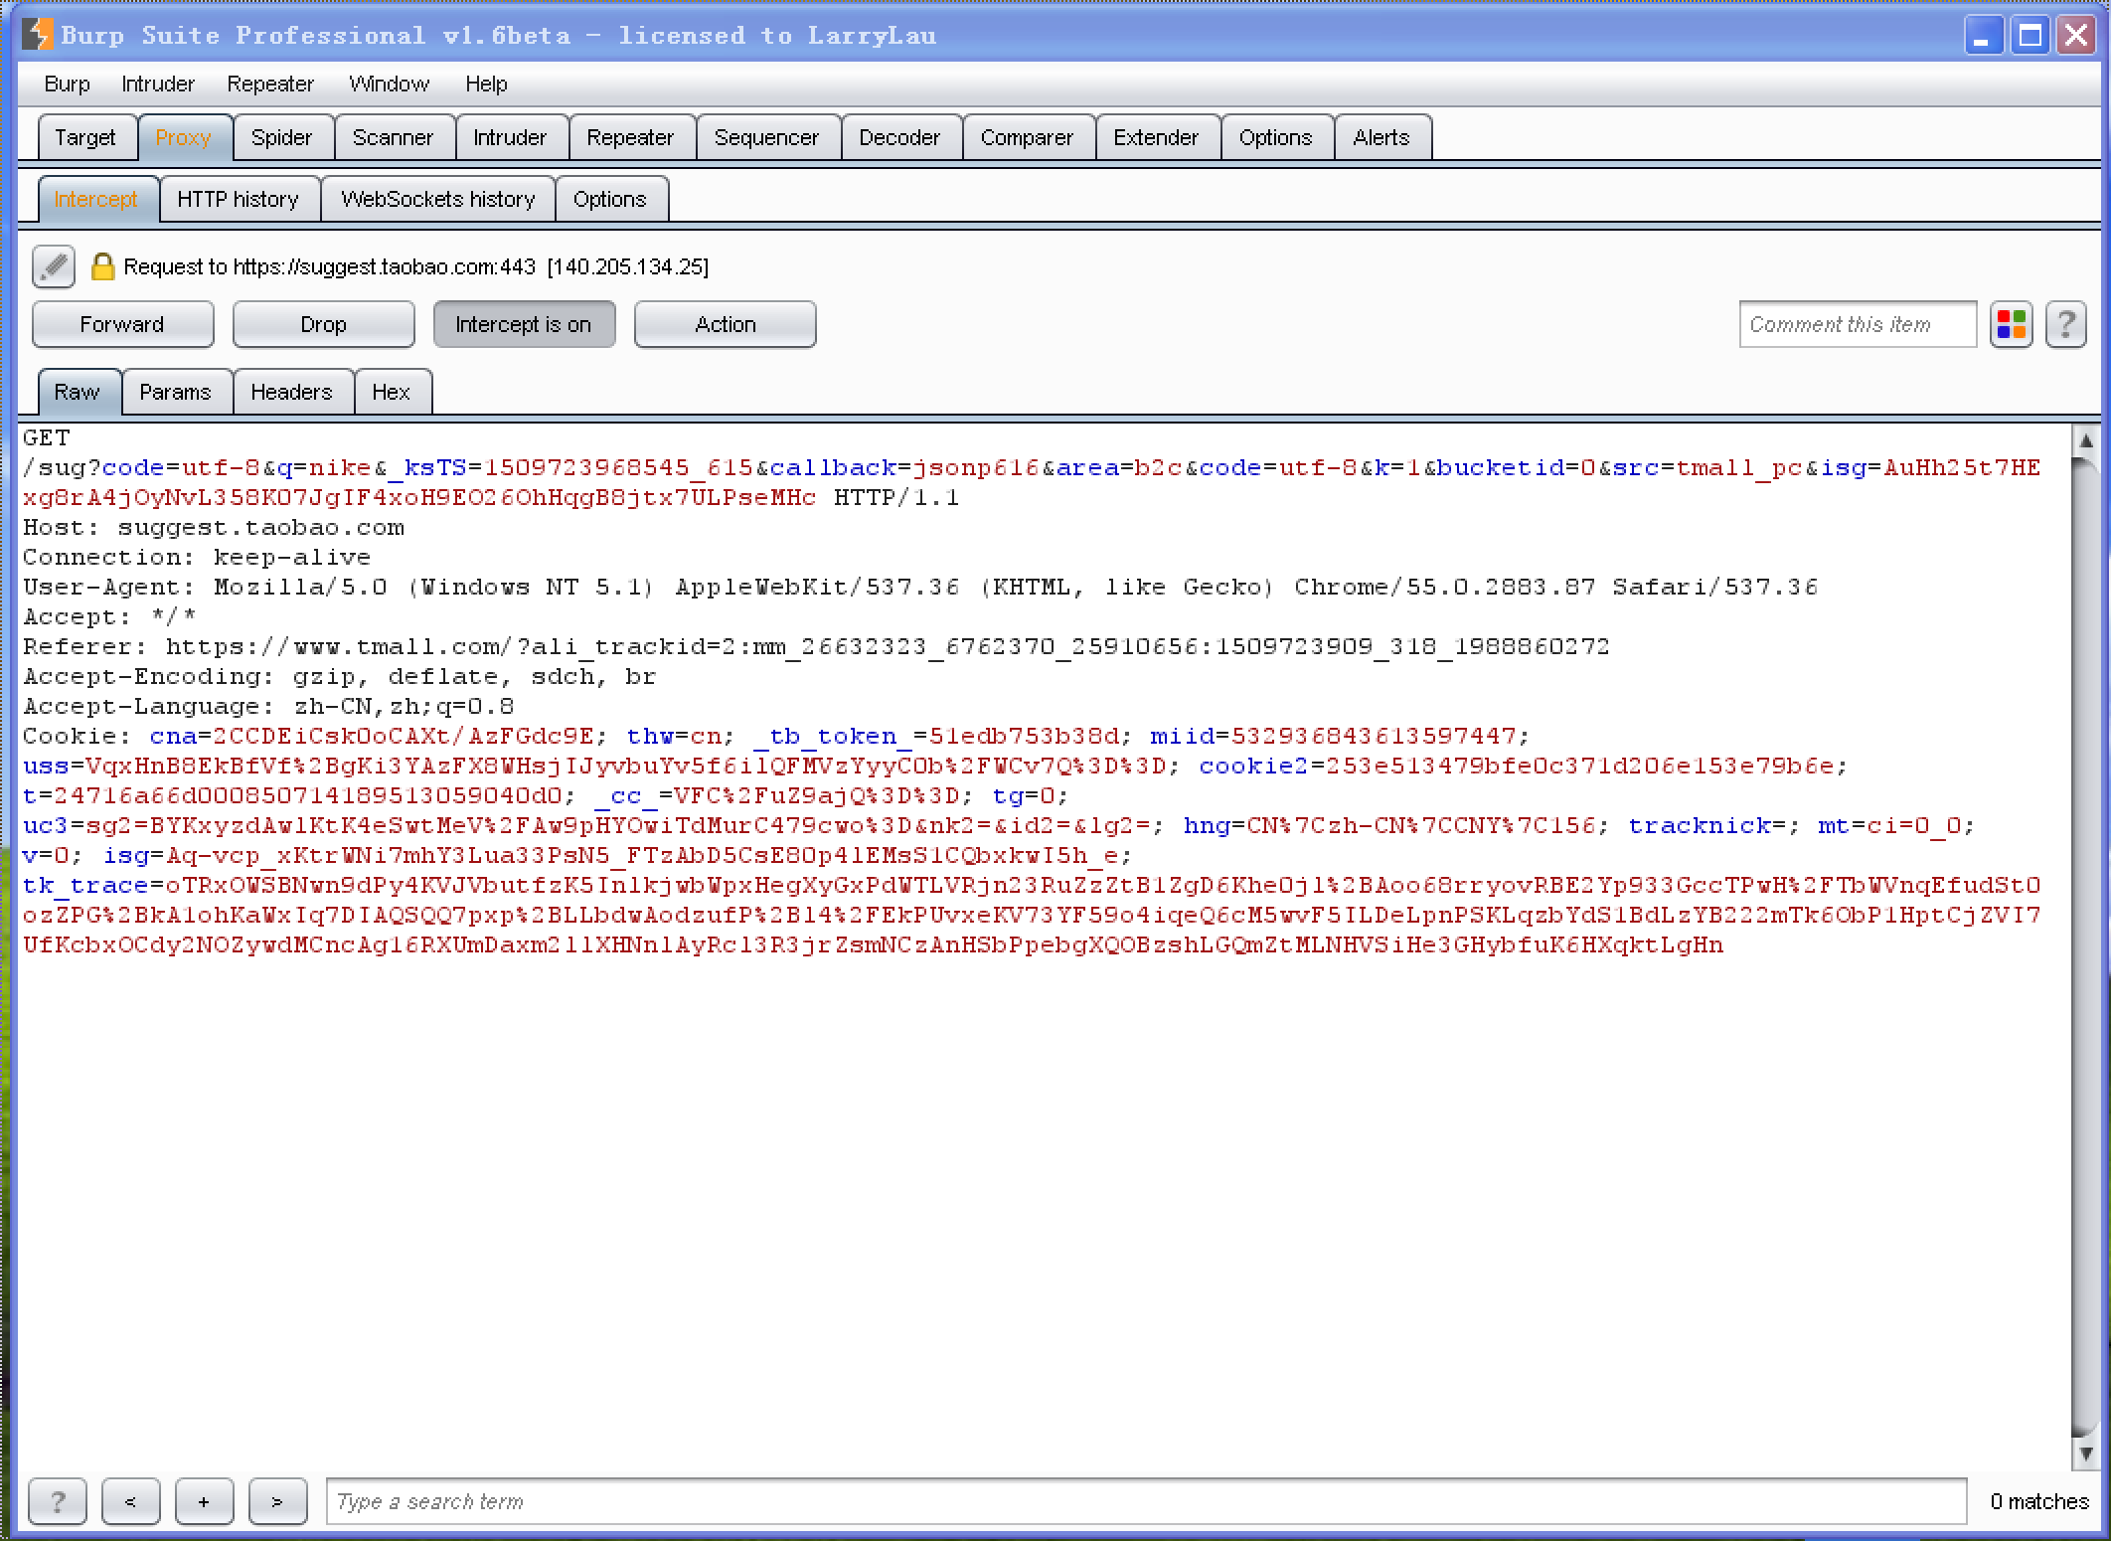This screenshot has width=2111, height=1541.
Task: Select the Proxy tab
Action: 184,137
